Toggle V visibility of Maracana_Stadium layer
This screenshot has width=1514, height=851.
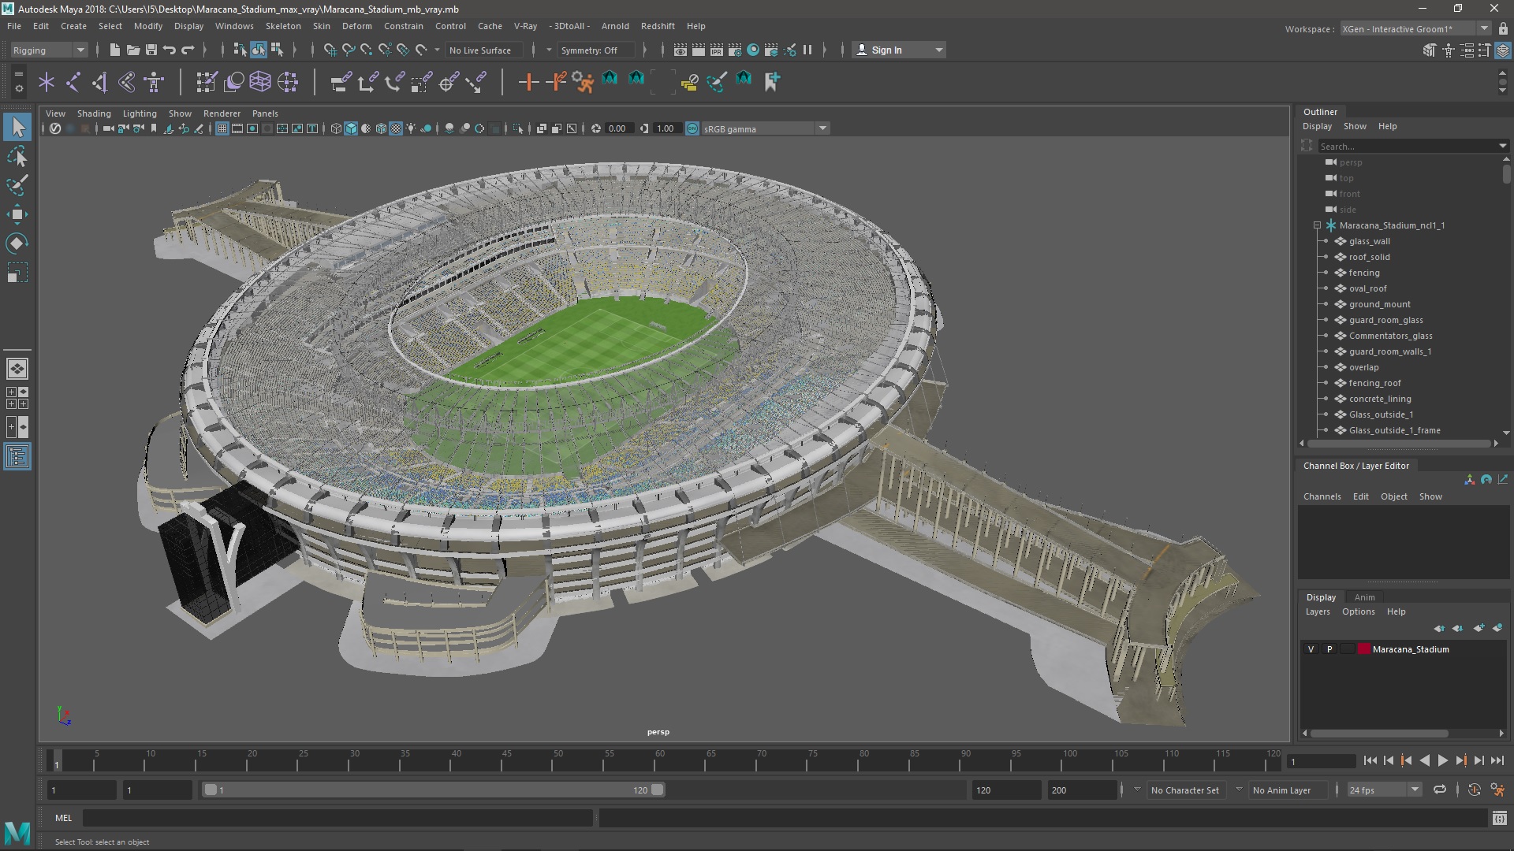[1311, 649]
